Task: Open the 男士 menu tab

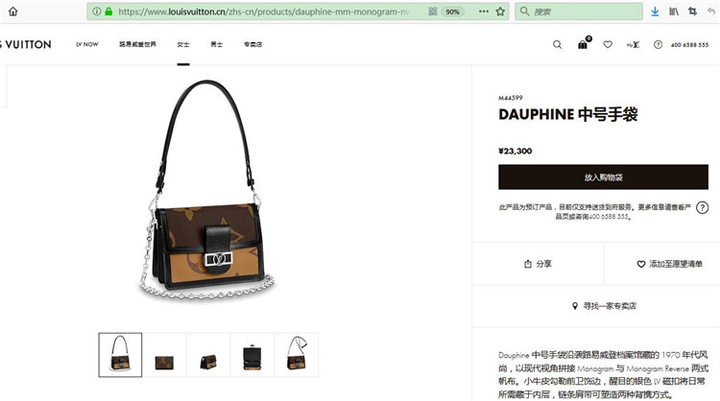Action: click(x=217, y=44)
